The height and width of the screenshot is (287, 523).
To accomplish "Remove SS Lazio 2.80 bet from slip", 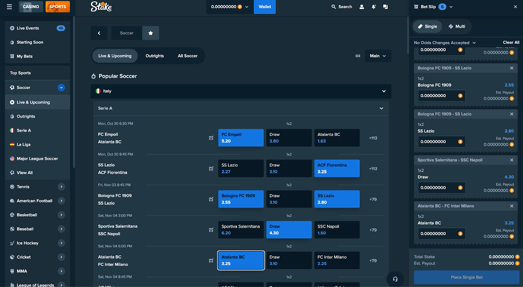I will point(512,114).
